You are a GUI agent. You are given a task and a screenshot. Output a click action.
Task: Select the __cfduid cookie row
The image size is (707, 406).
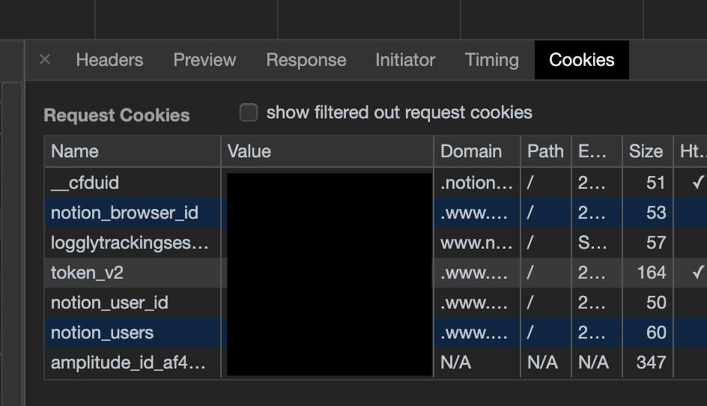tap(376, 183)
